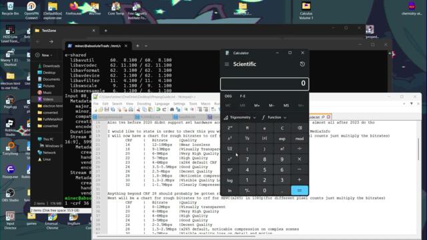The image size is (427, 240).
Task: Open the Calculator navigation hamburger menu
Action: [x=227, y=64]
